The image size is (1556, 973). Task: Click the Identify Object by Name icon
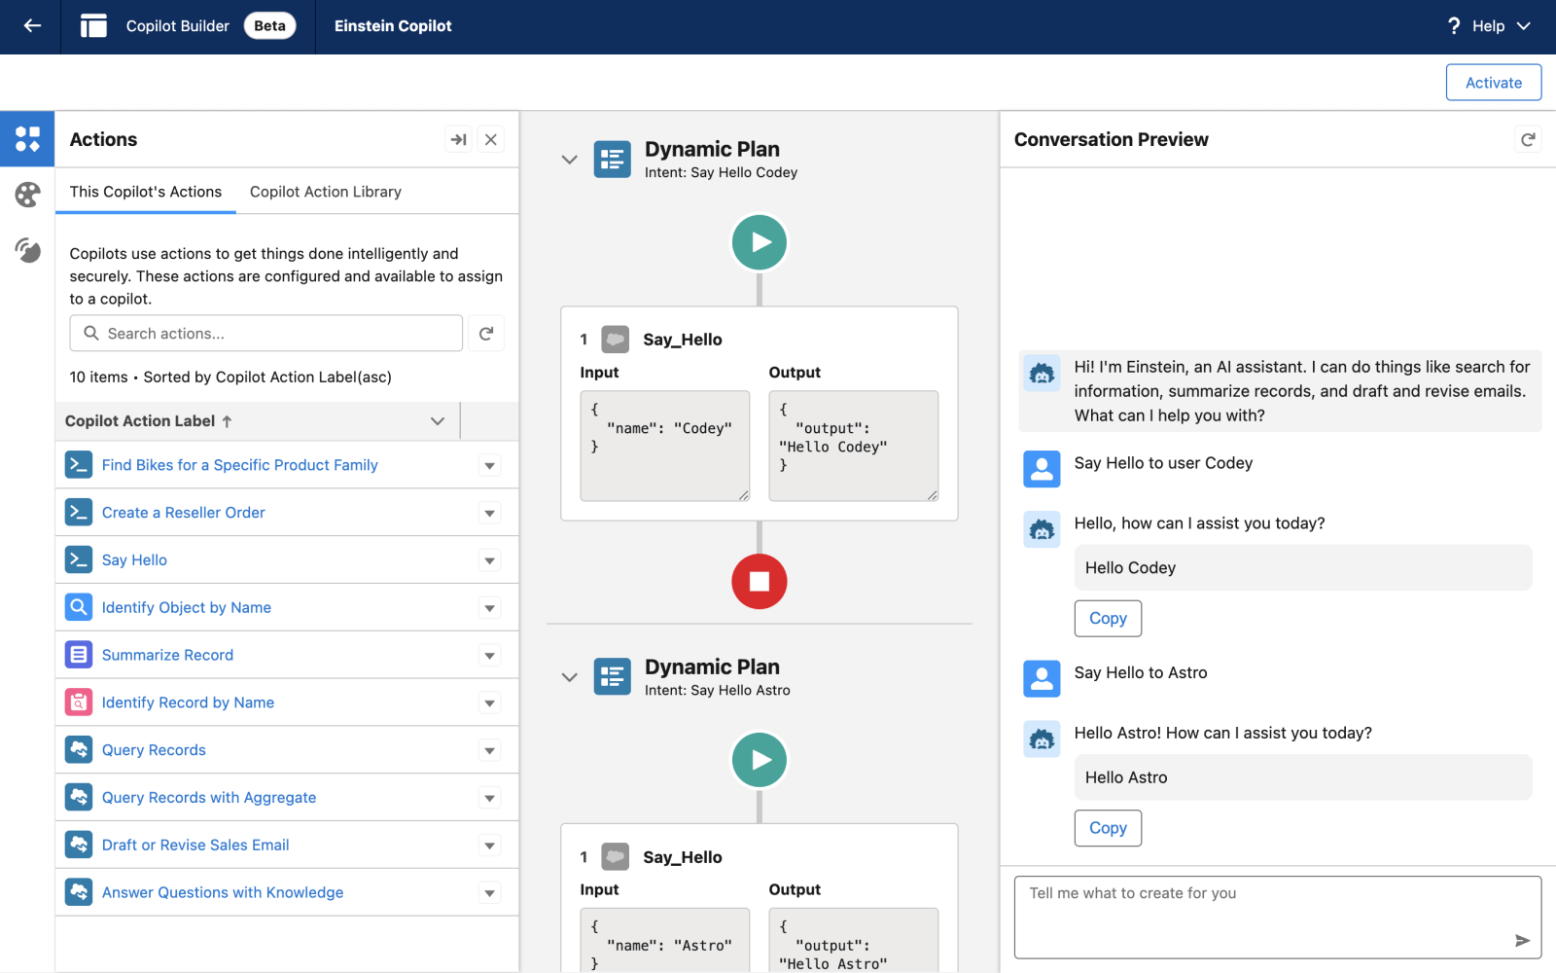79,607
